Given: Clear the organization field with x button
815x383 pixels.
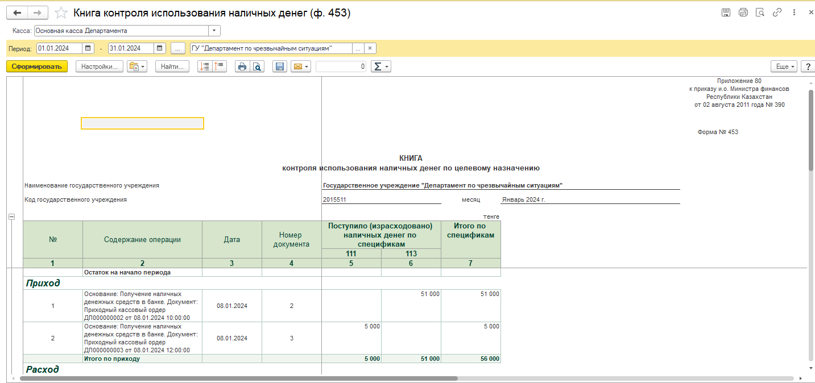Looking at the screenshot, I should pyautogui.click(x=370, y=48).
